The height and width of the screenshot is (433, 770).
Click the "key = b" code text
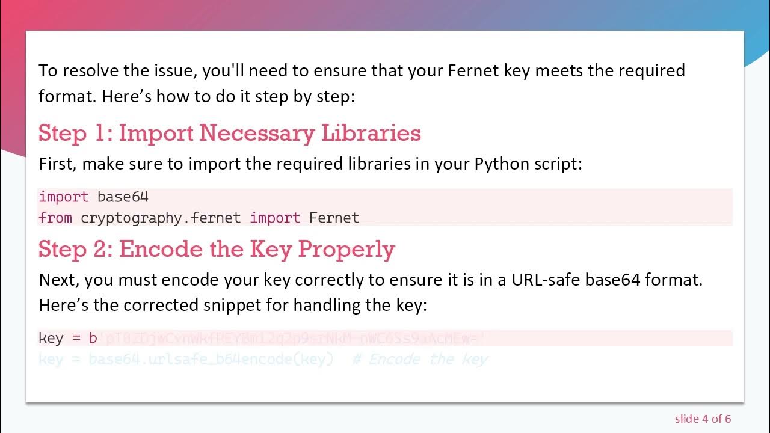pos(67,338)
